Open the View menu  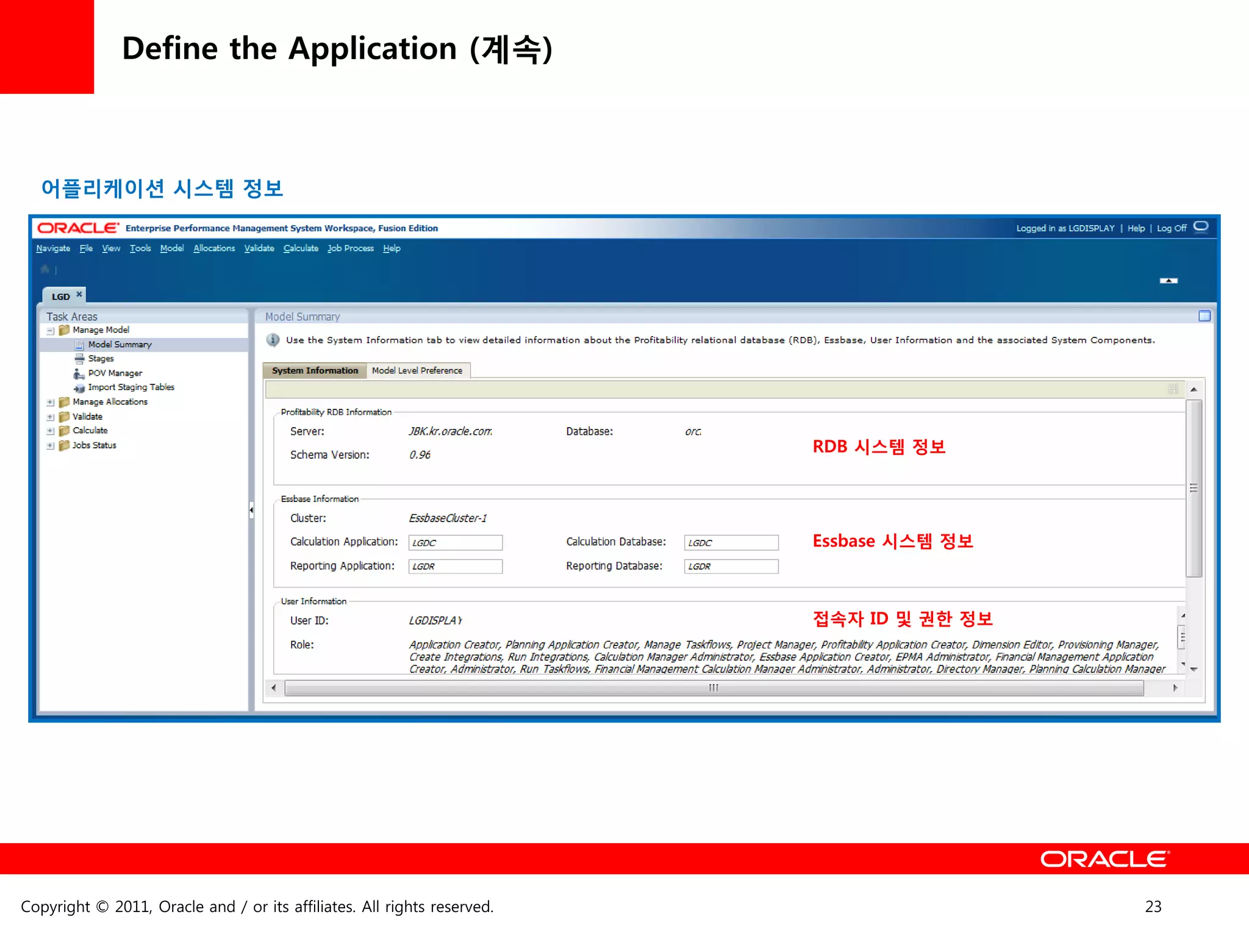[x=111, y=248]
